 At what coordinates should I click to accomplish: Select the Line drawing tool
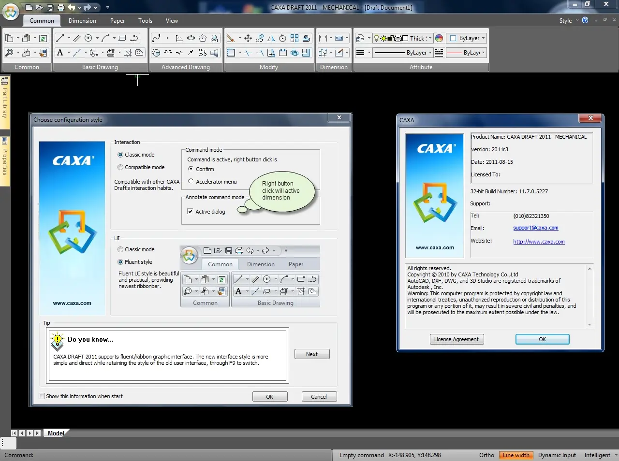pos(60,38)
